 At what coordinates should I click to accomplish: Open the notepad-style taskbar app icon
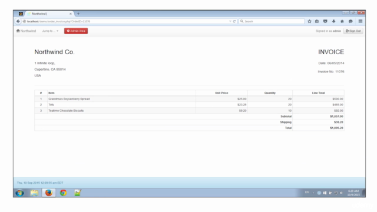point(78,193)
